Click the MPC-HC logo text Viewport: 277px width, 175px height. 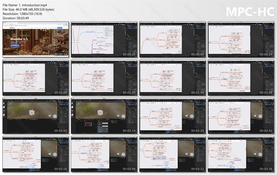click(250, 12)
